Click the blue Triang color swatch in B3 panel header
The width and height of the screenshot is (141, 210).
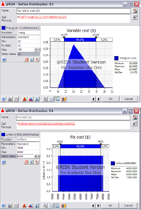4,28
